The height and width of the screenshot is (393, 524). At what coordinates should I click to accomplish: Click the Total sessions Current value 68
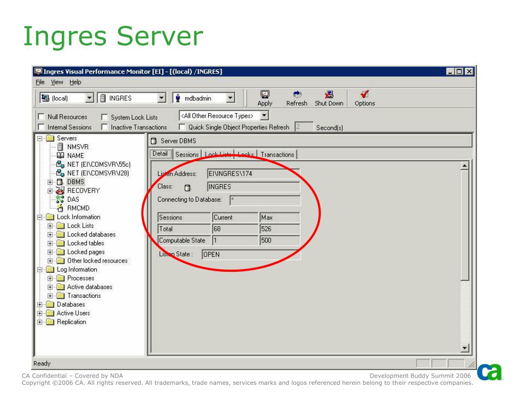(235, 229)
